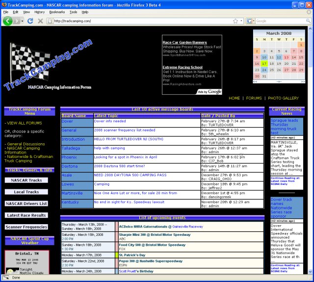Click the Latest Race Results button

coord(26,215)
